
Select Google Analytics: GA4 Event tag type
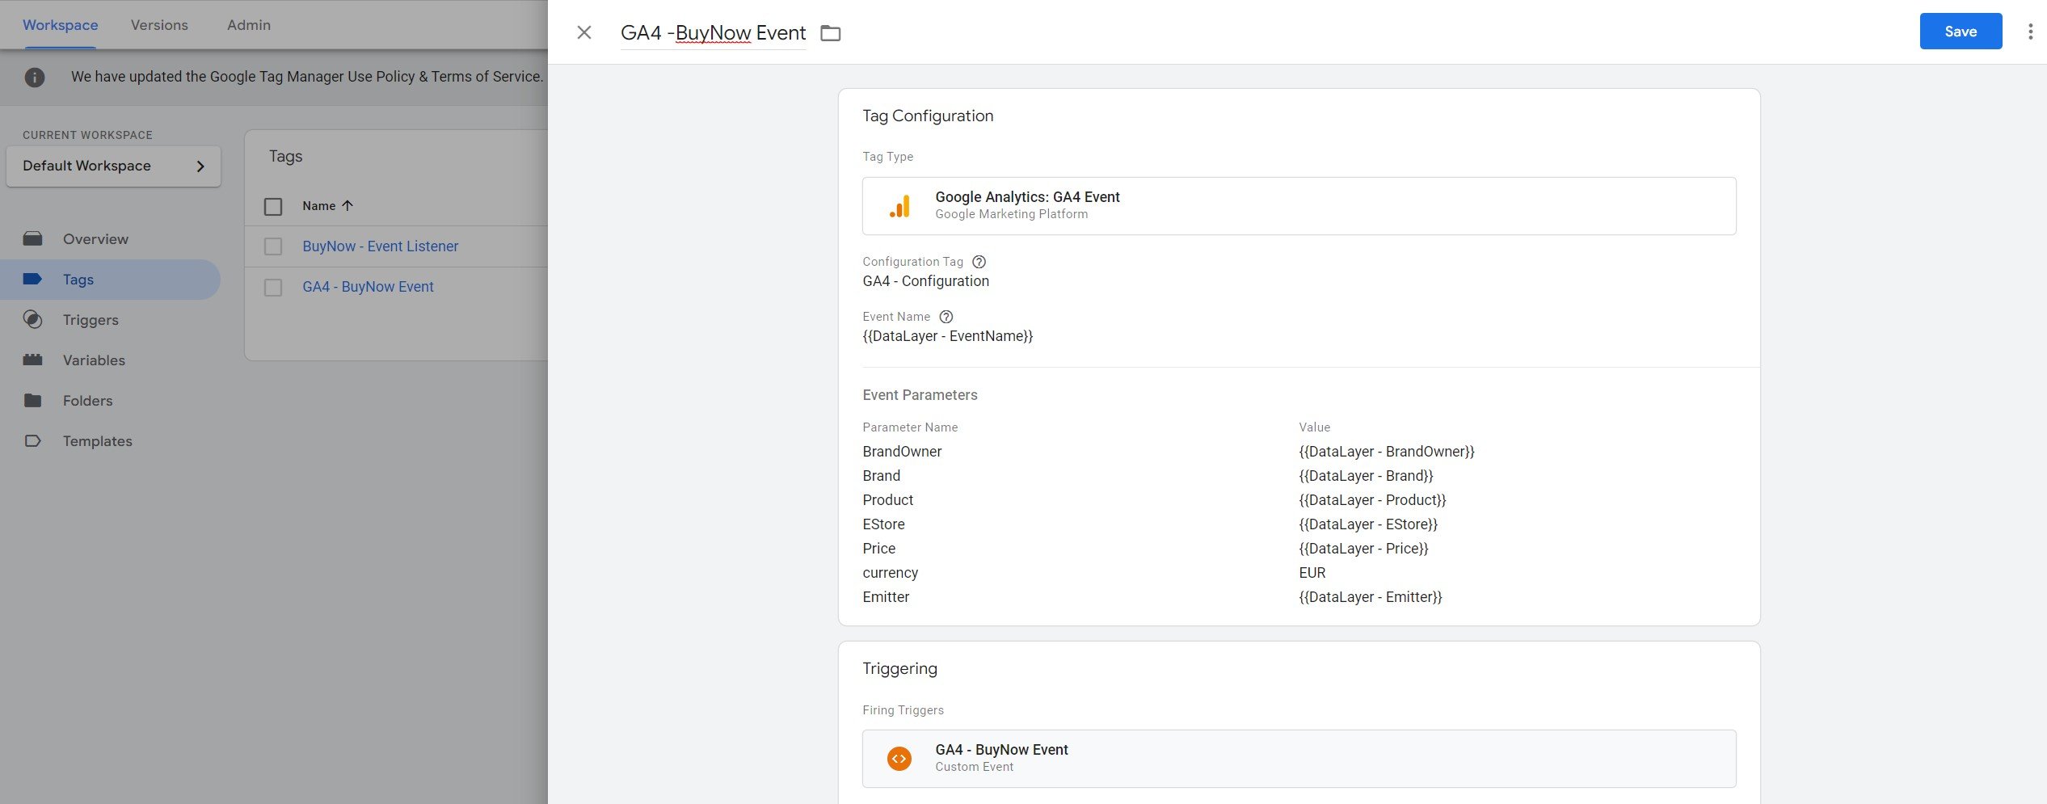(x=1298, y=206)
